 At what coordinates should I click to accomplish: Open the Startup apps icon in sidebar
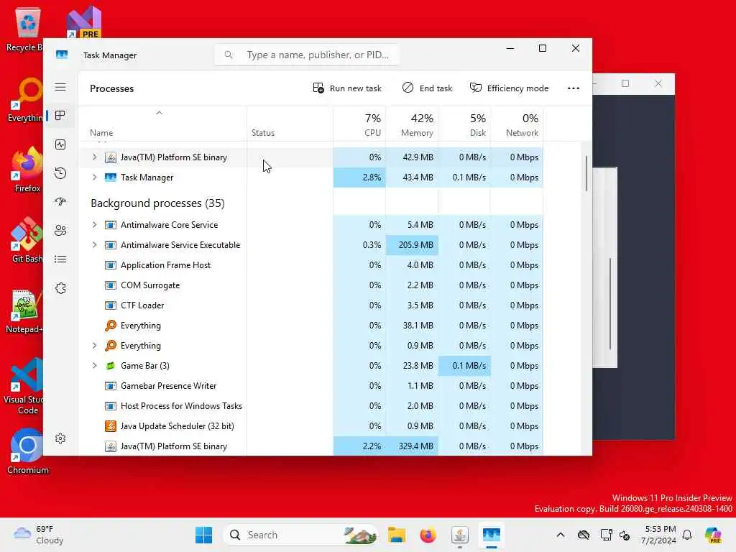pyautogui.click(x=60, y=202)
